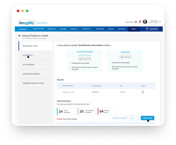Click the trash icon for Beneficiary List.xlsx
This screenshot has width=176, height=145.
[x=143, y=92]
